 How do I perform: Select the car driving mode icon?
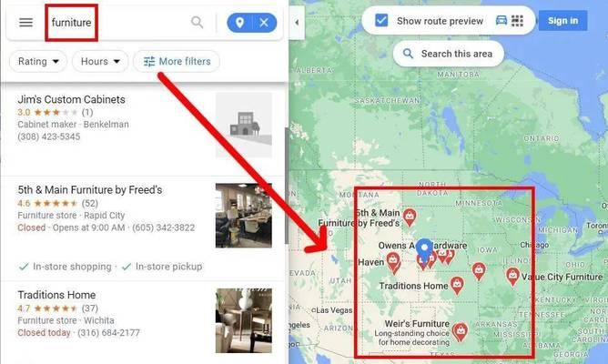click(502, 20)
